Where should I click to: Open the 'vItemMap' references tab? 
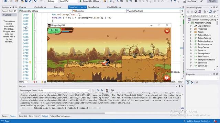point(60,116)
